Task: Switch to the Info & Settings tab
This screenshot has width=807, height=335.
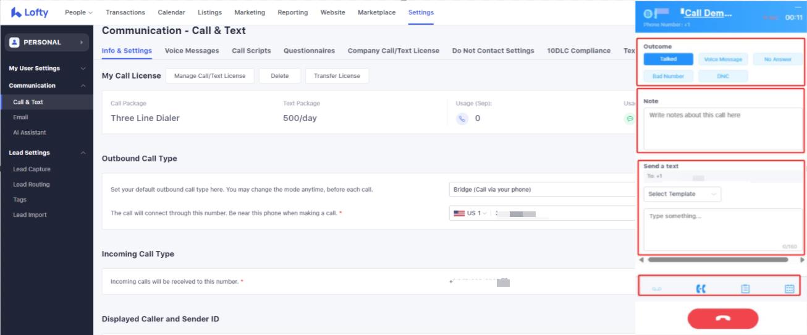Action: pos(127,51)
